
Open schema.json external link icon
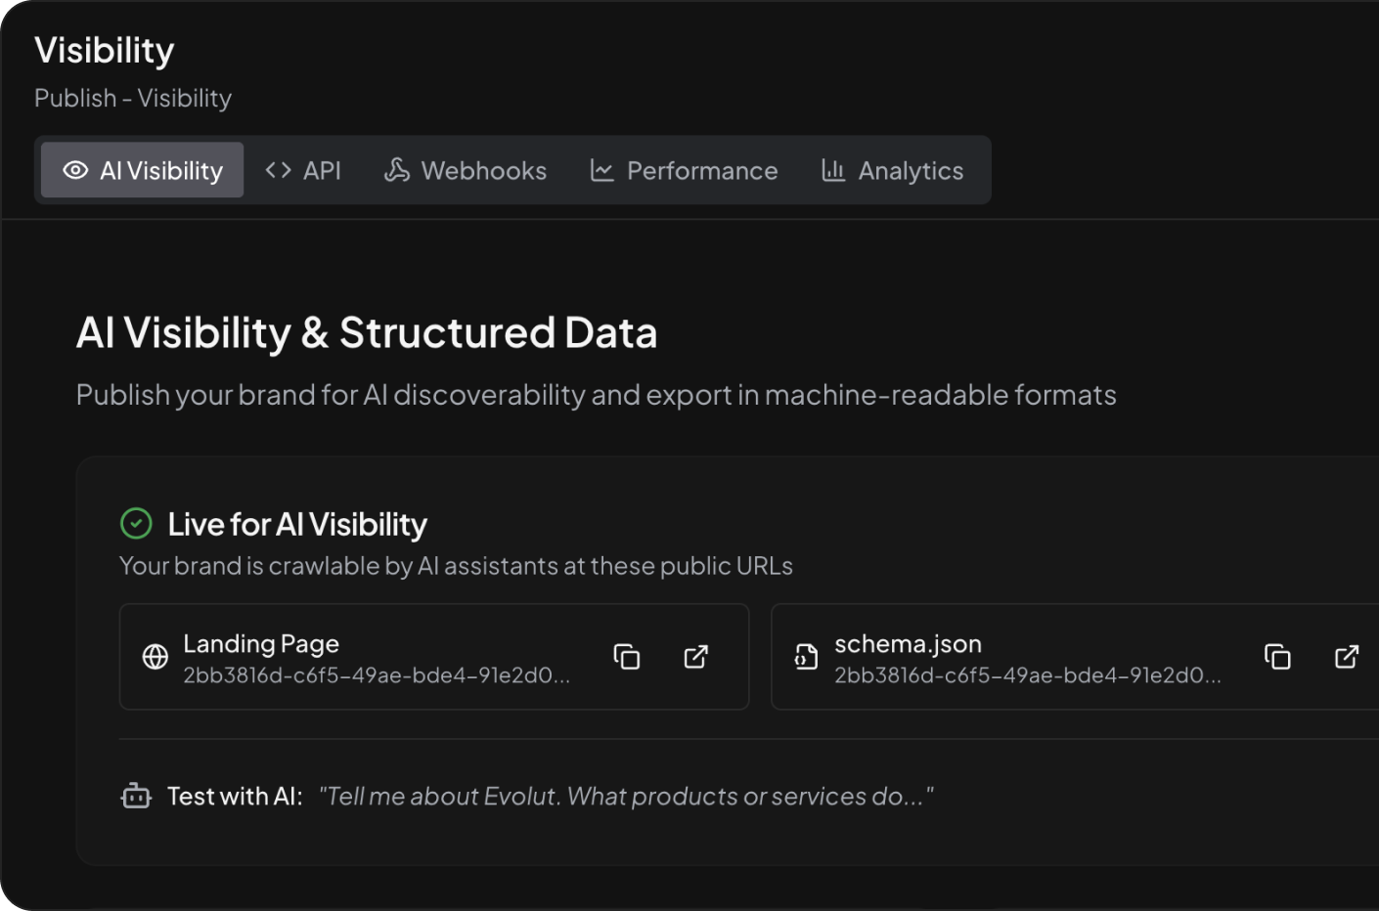(x=1347, y=657)
